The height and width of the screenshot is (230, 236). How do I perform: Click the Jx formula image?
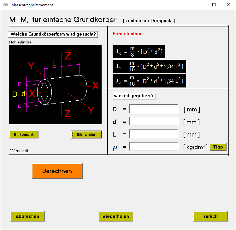pos(139,52)
